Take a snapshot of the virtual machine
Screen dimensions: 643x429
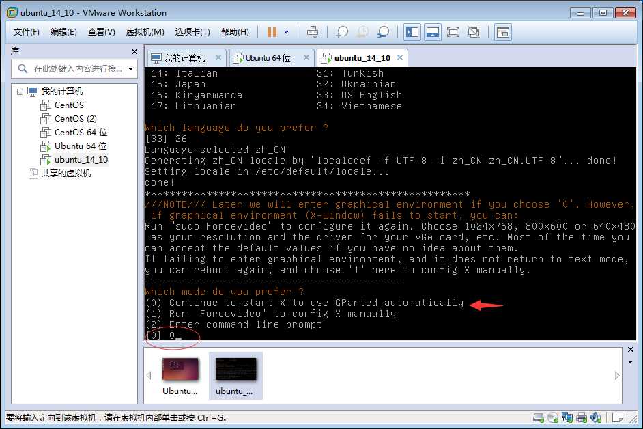click(x=341, y=32)
